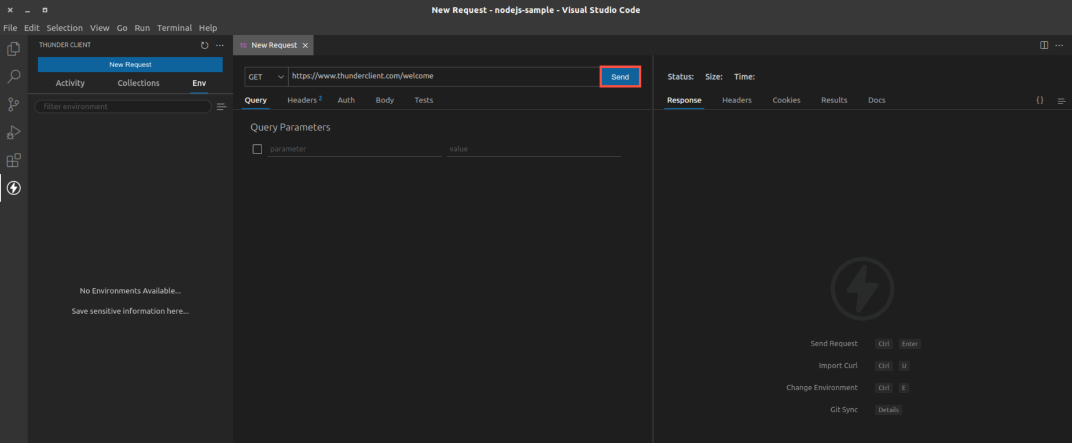
Task: Click the response format braces icon
Action: [x=1040, y=100]
